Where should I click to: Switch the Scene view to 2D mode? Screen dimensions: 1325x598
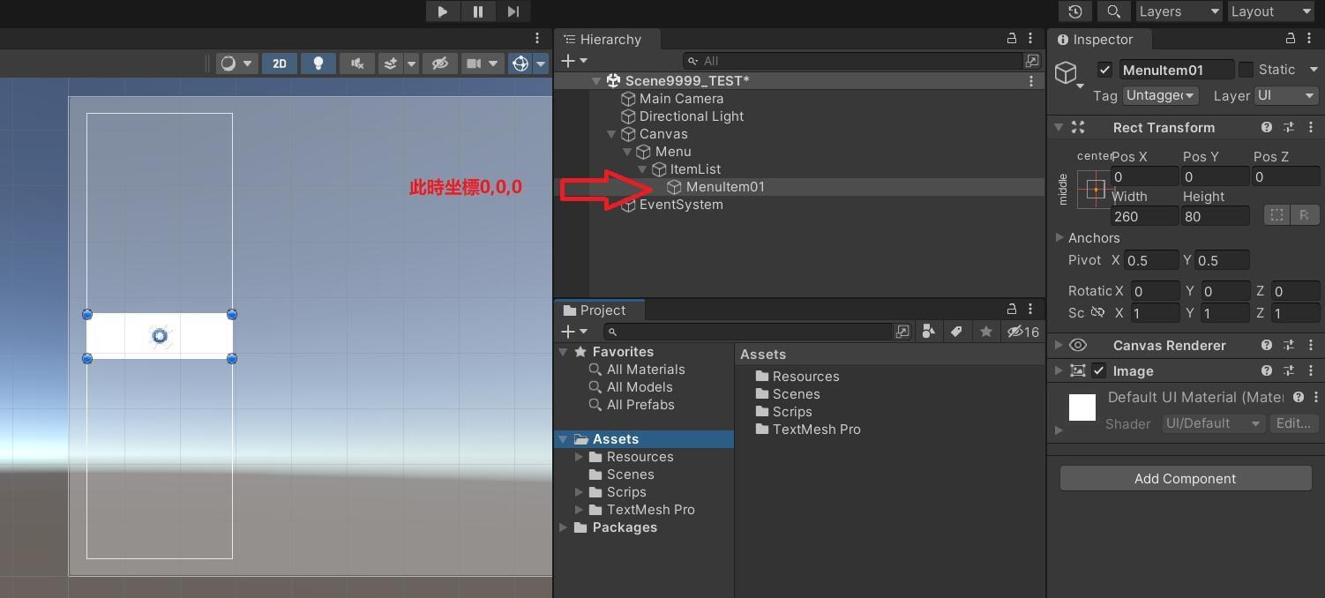tap(280, 63)
